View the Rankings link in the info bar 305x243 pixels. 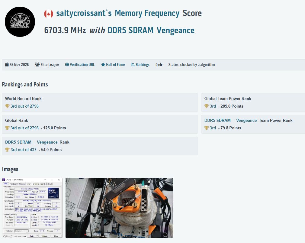pyautogui.click(x=142, y=65)
